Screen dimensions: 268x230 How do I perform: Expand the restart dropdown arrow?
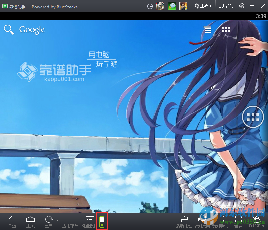tap(58, 220)
